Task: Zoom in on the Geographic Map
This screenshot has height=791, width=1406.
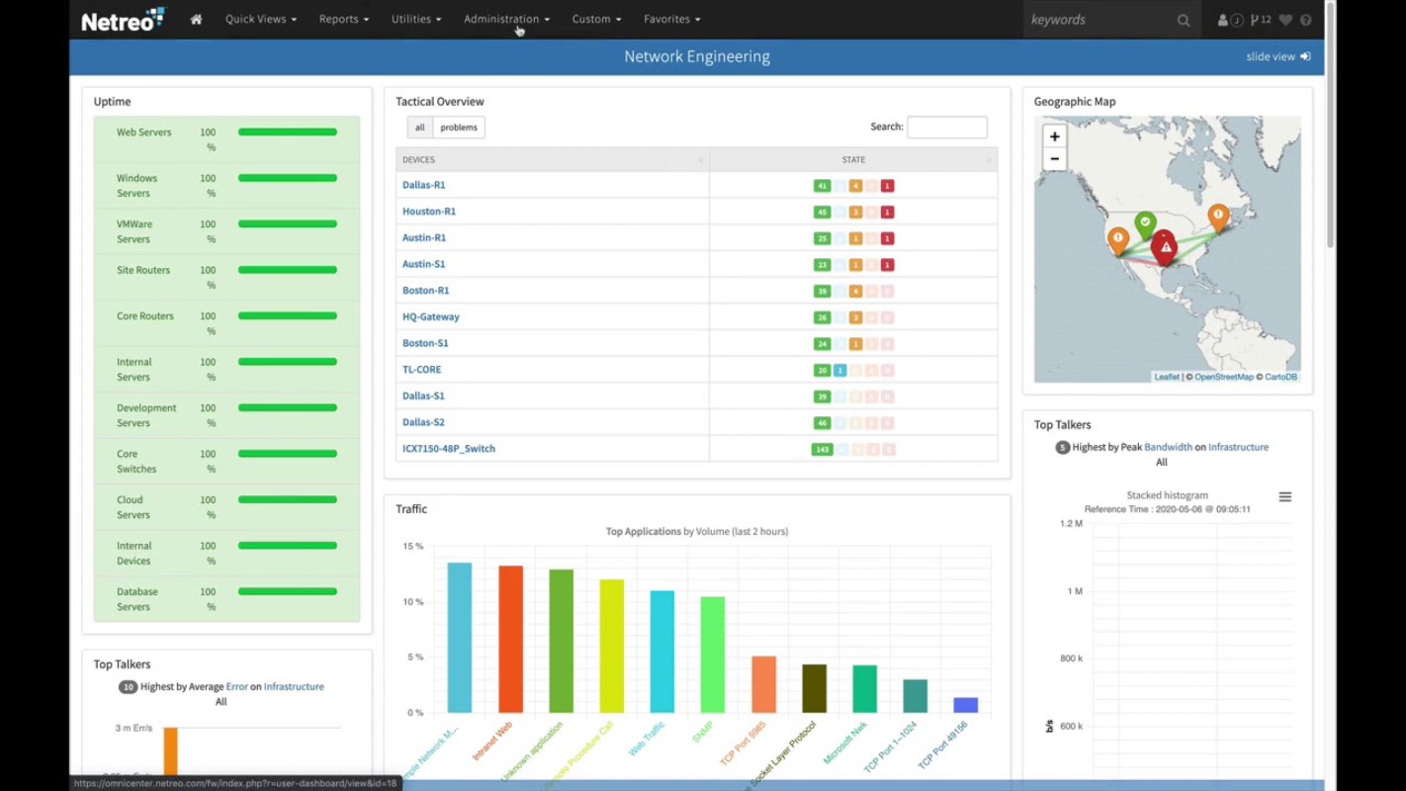Action: (1055, 136)
